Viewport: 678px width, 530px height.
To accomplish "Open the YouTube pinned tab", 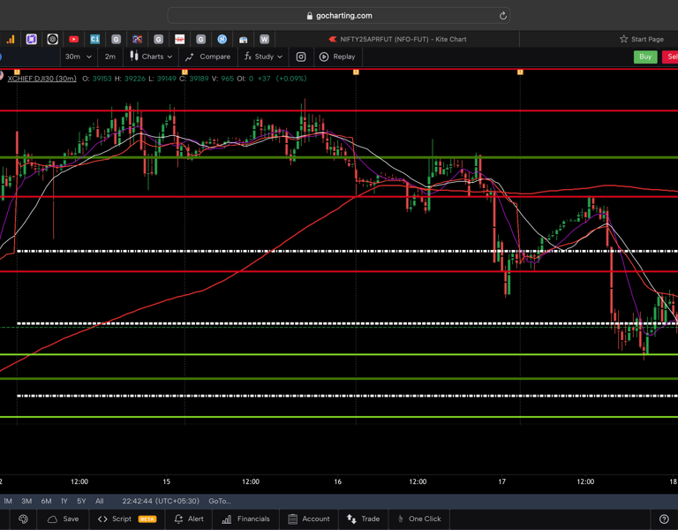I will coord(73,40).
